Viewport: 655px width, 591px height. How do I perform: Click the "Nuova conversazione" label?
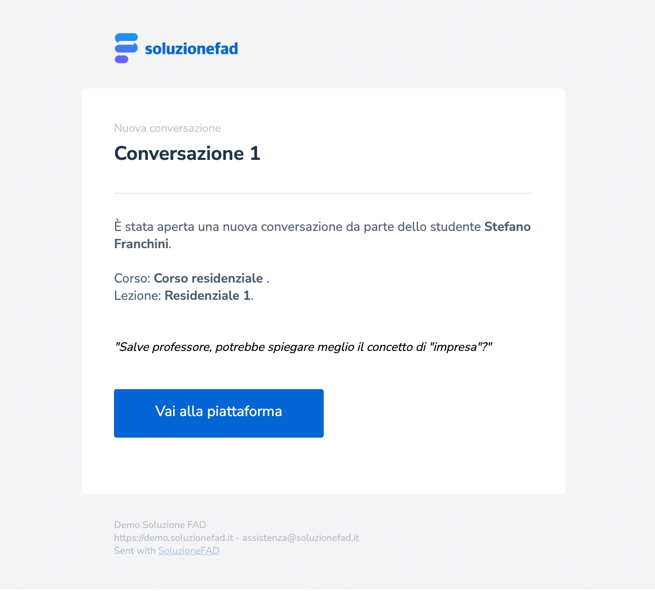click(167, 128)
